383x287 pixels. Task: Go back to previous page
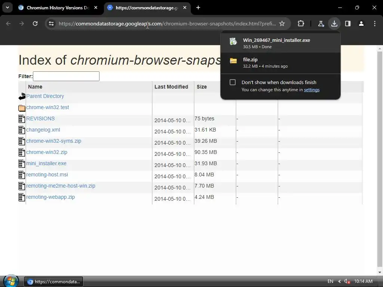(8, 24)
